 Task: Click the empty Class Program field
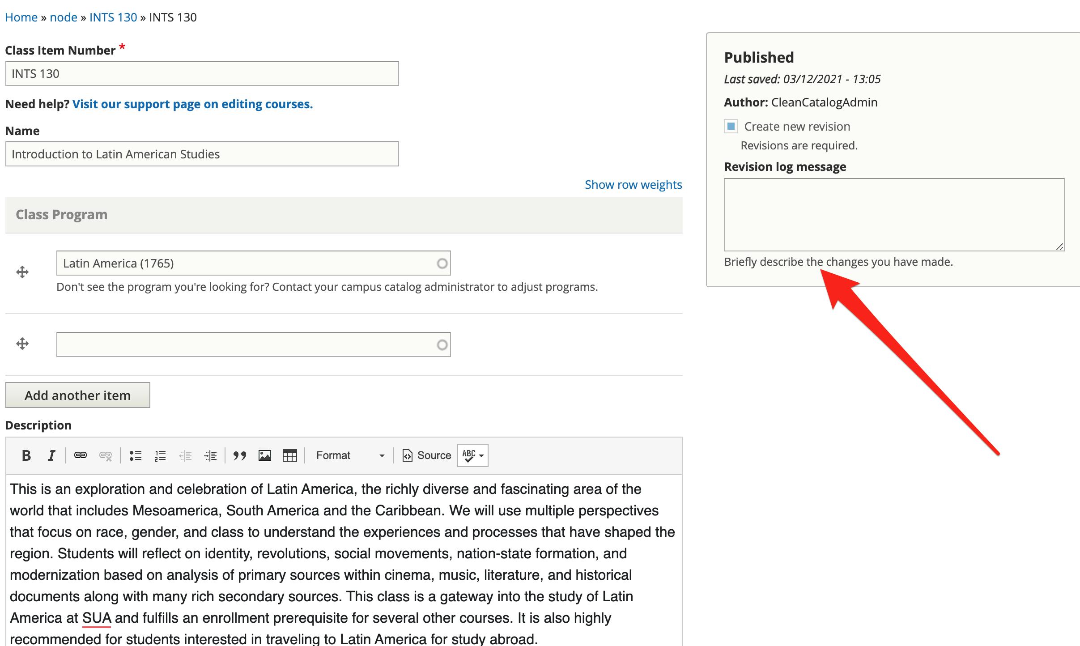pos(253,344)
